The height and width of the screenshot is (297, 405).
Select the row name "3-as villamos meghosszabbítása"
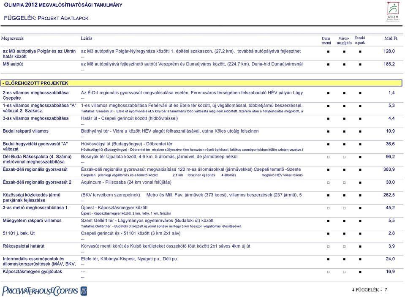tap(35, 118)
